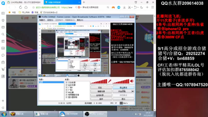This screenshot has height=117, width=208.
Task: Click the 开始录制 button
Action: pos(122,92)
